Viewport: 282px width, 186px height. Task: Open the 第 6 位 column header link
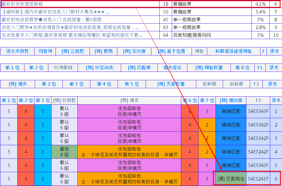[190, 100]
